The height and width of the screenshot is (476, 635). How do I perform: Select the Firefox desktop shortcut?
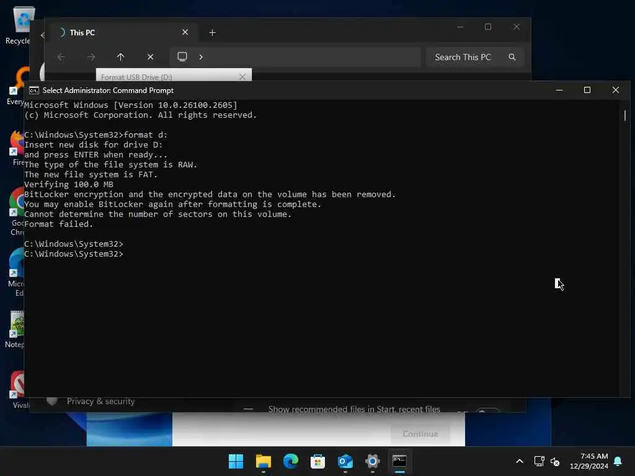(17, 148)
